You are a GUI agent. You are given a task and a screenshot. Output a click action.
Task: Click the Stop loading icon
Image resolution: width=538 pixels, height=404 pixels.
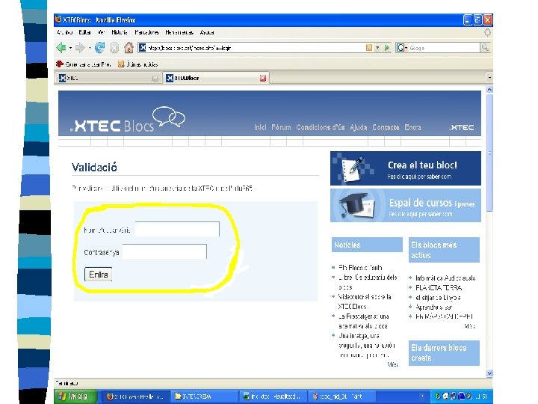[114, 48]
